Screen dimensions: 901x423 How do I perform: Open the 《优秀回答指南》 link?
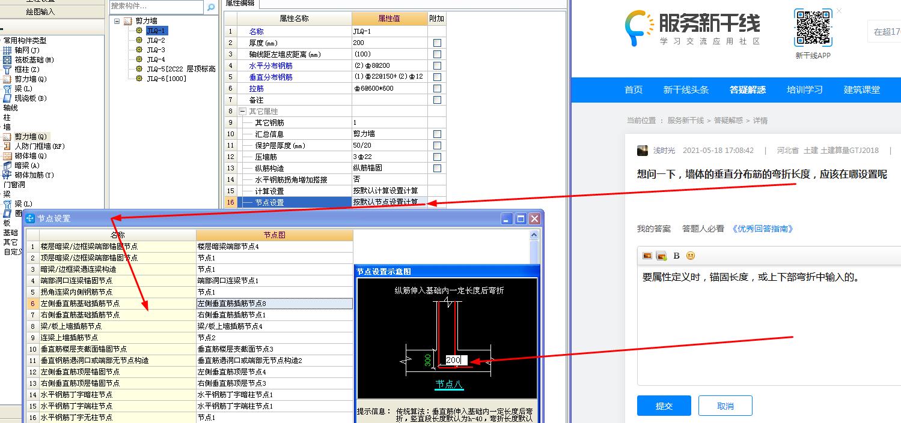[x=763, y=229]
